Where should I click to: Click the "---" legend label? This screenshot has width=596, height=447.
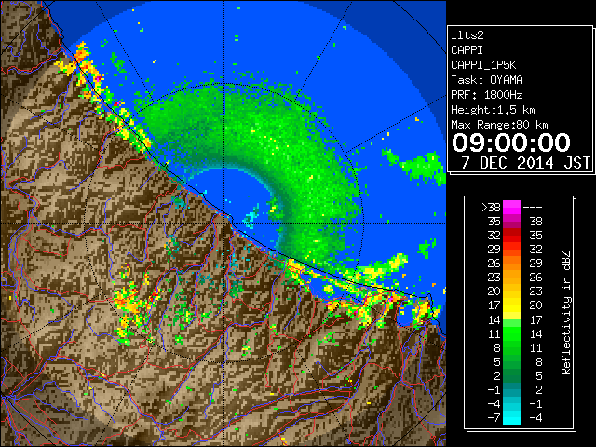[x=533, y=208]
